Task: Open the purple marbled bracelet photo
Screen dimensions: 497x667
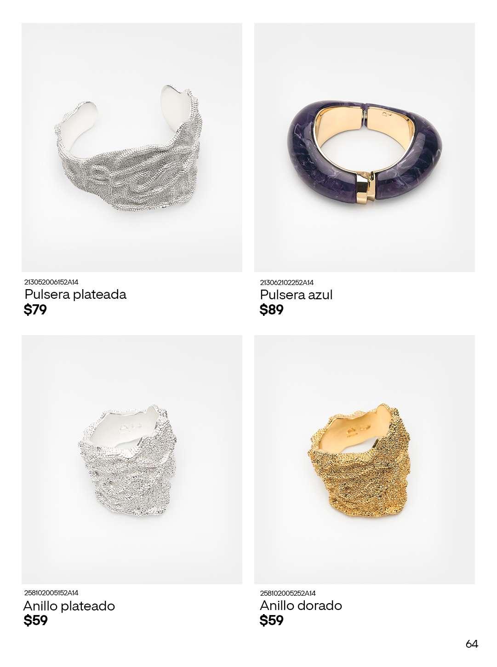Action: (x=365, y=148)
